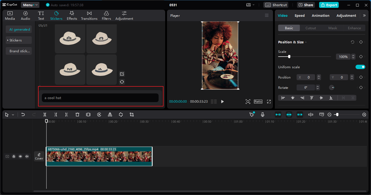Image resolution: width=371 pixels, height=195 pixels.
Task: Select the Cutout sub-tab
Action: click(x=311, y=28)
